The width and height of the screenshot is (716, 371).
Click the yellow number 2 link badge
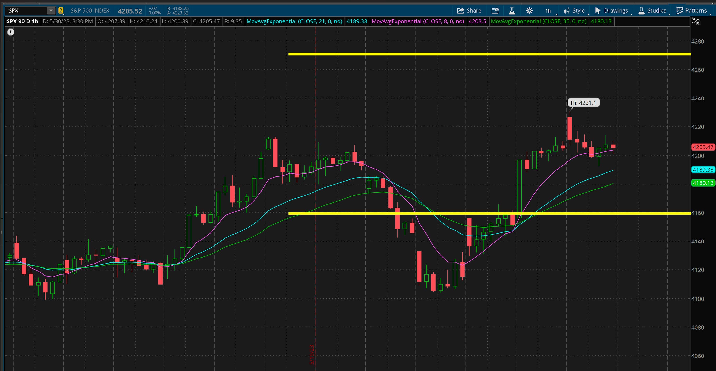[61, 10]
